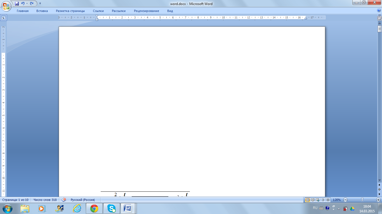Undo the last action
The image size is (382, 214).
coord(23,4)
